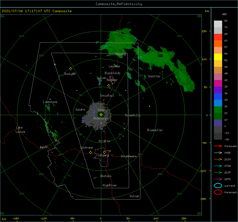This screenshot has height=222, width=238.
Task: Click the Vulcan label
Action: pyautogui.click(x=134, y=196)
